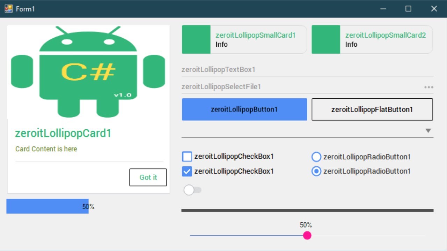Click the zeroitLollipopSelectFile1 field
Viewport: 447px width, 251px height.
tap(307, 87)
